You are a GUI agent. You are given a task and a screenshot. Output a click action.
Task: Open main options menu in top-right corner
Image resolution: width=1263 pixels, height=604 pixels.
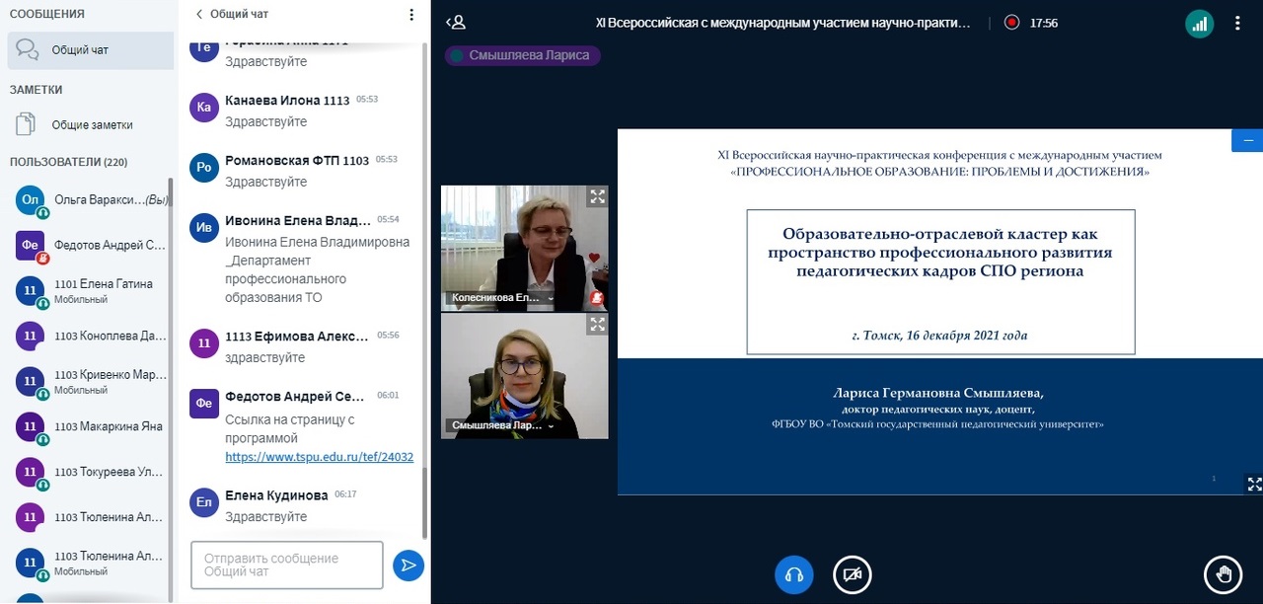1237,24
